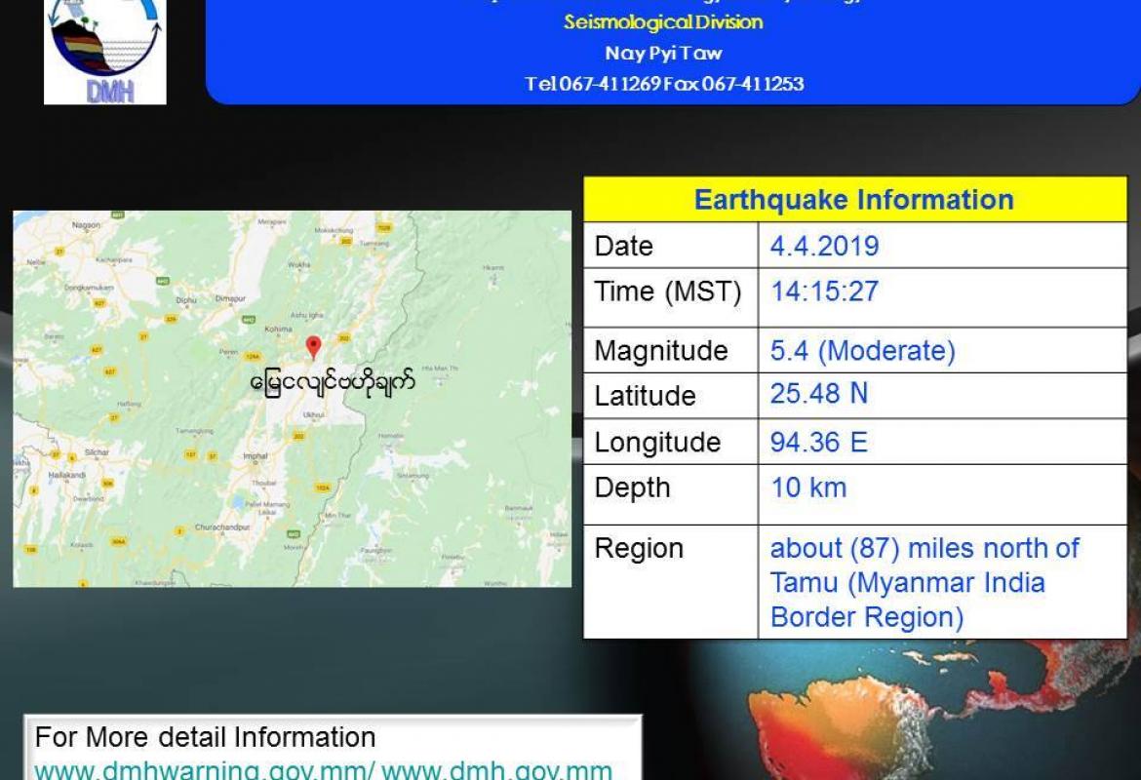The image size is (1141, 780).
Task: Click Silchar on the map
Action: 97,451
